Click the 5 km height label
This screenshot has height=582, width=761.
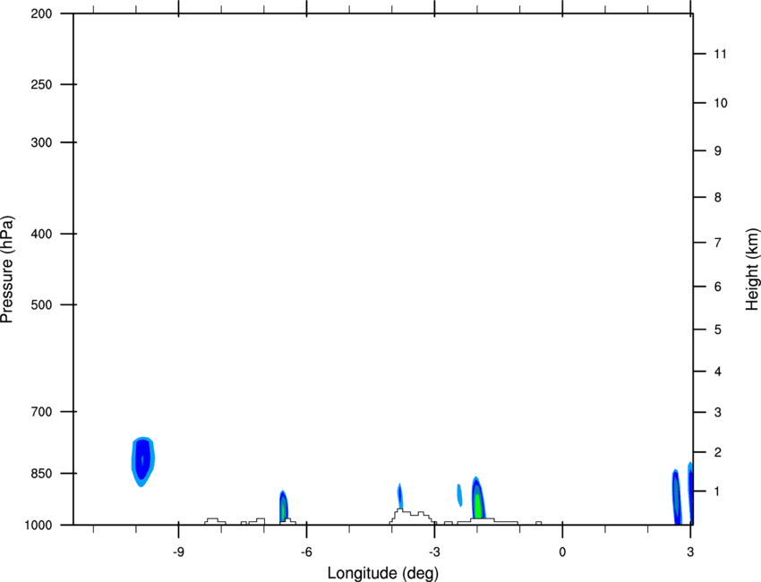[717, 330]
